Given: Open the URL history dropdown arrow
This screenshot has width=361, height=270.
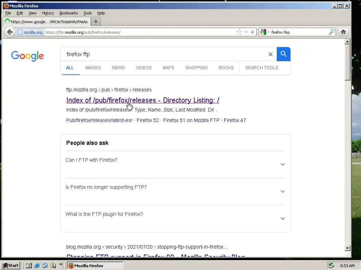Looking at the screenshot, I should [246, 32].
